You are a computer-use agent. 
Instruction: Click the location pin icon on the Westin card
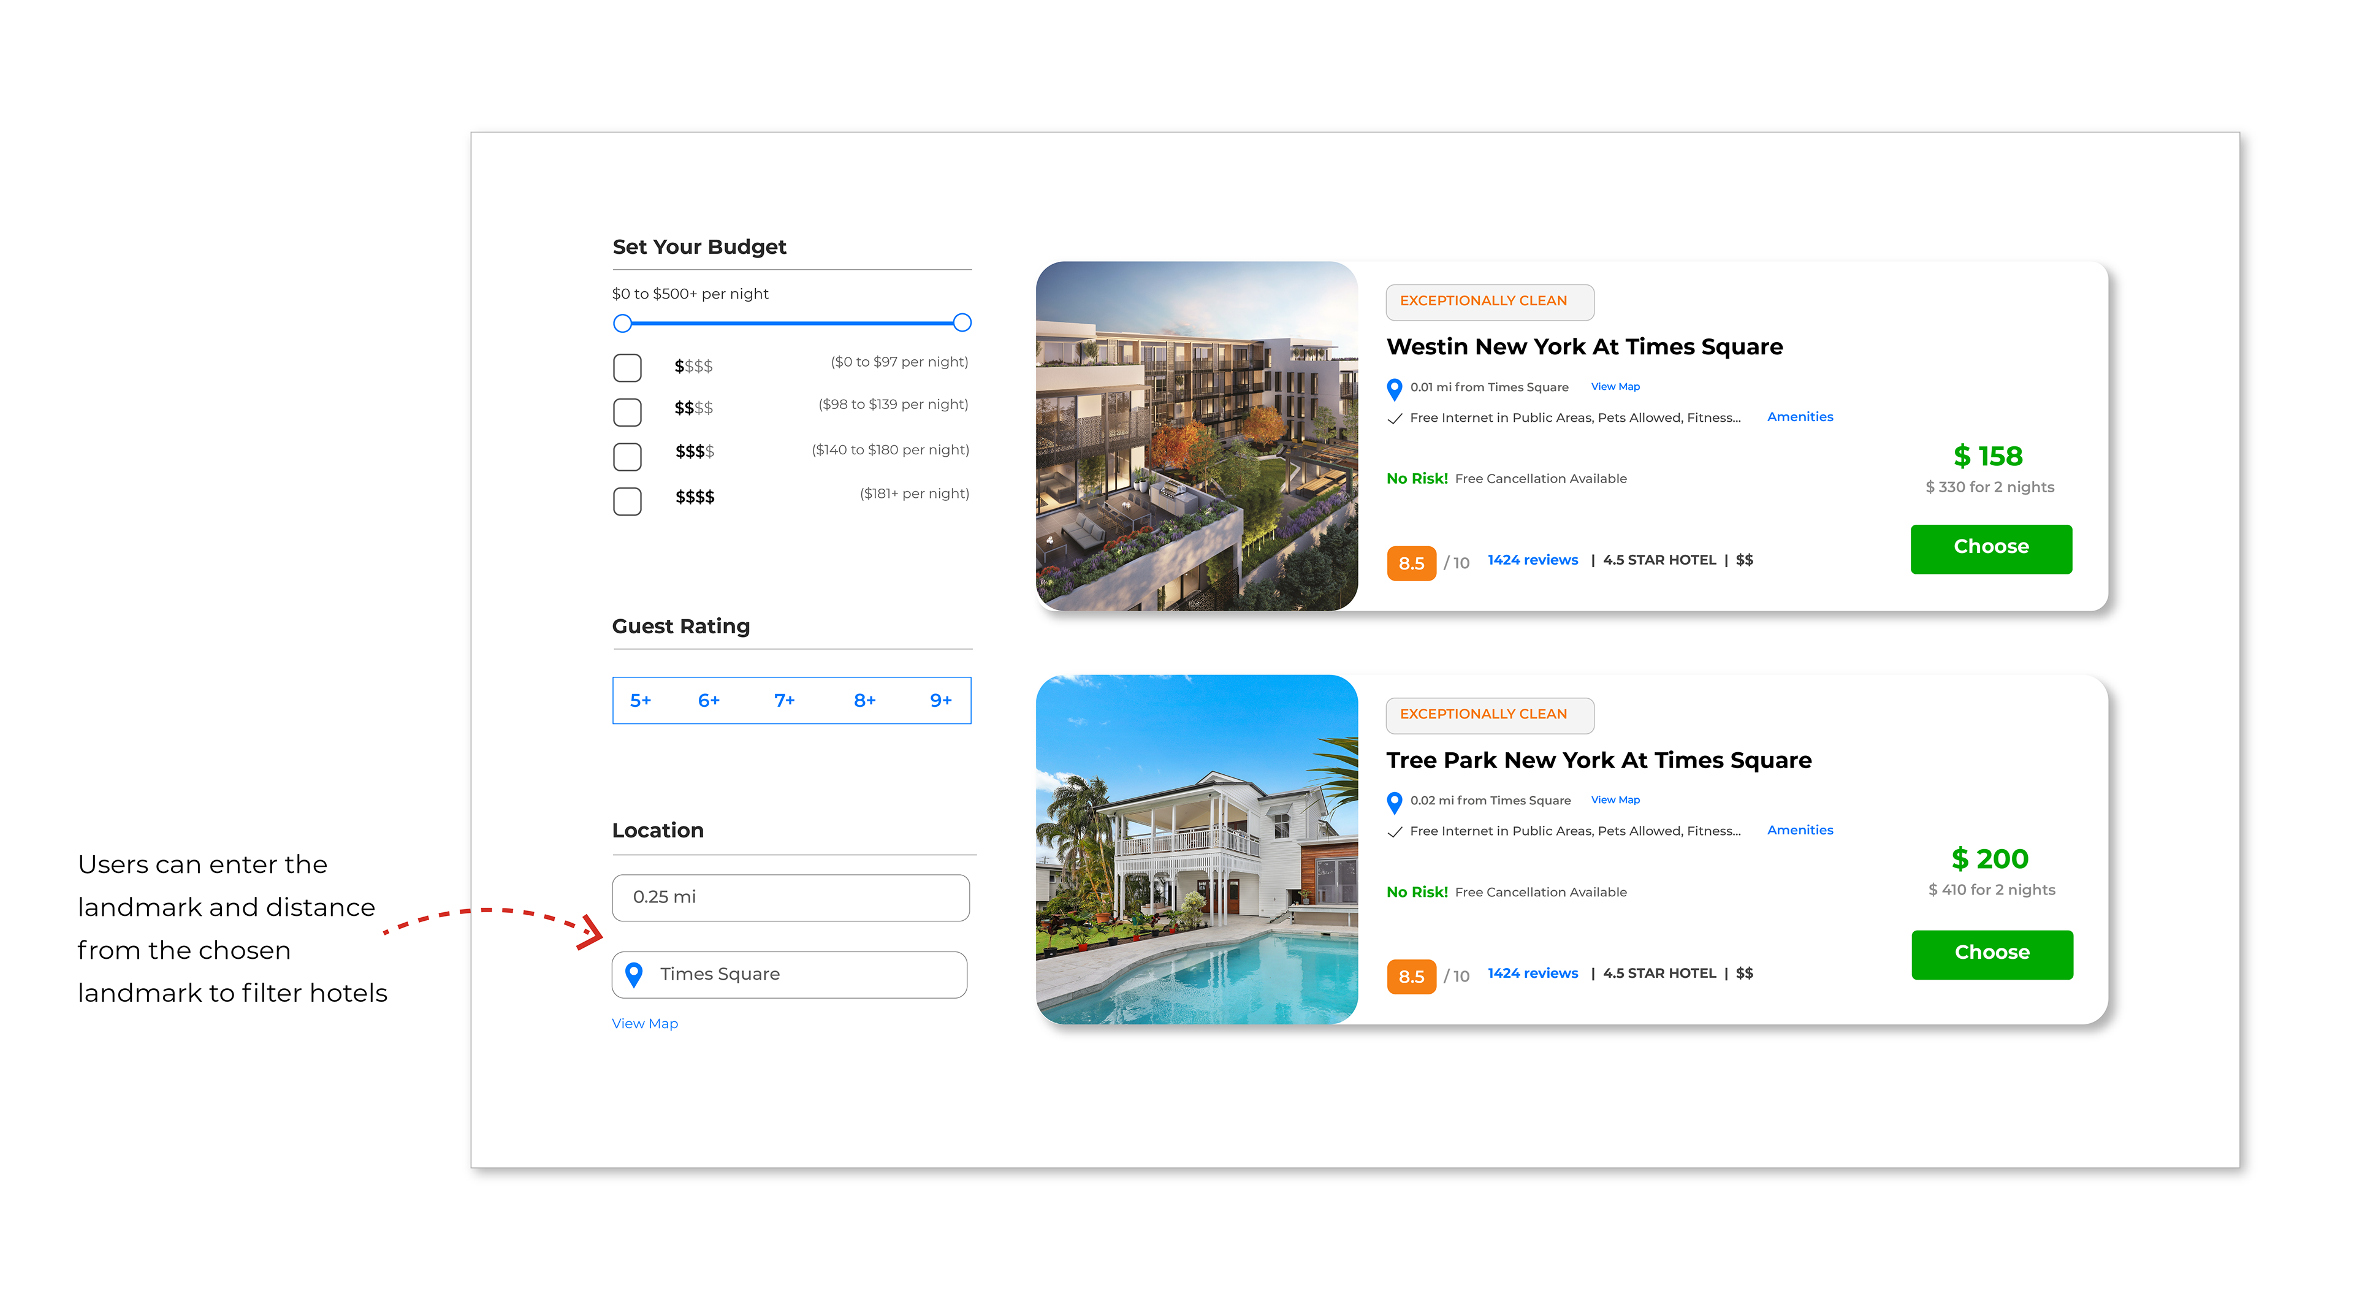1395,389
